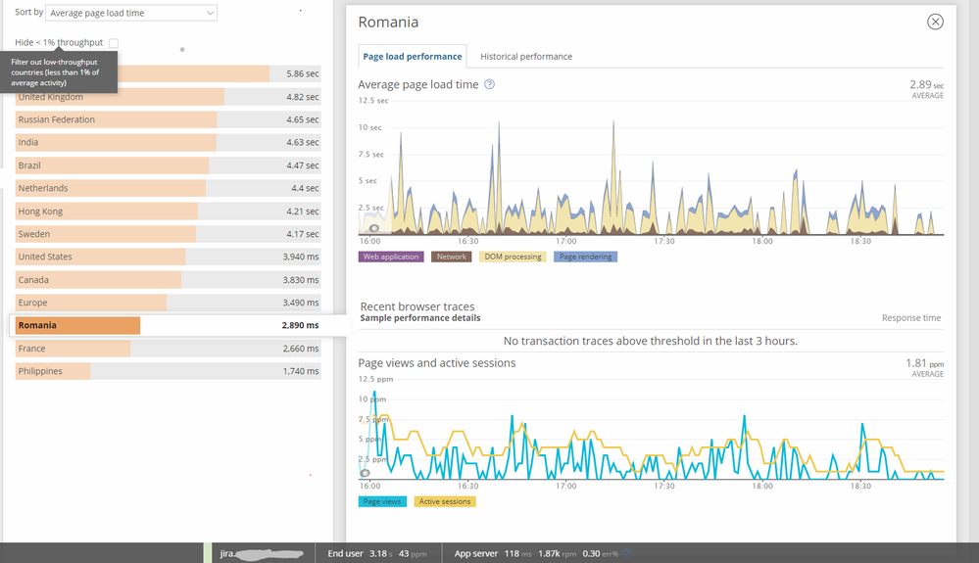The image size is (979, 563).
Task: Enable Hide less than 1% throughput checkbox
Action: point(114,43)
